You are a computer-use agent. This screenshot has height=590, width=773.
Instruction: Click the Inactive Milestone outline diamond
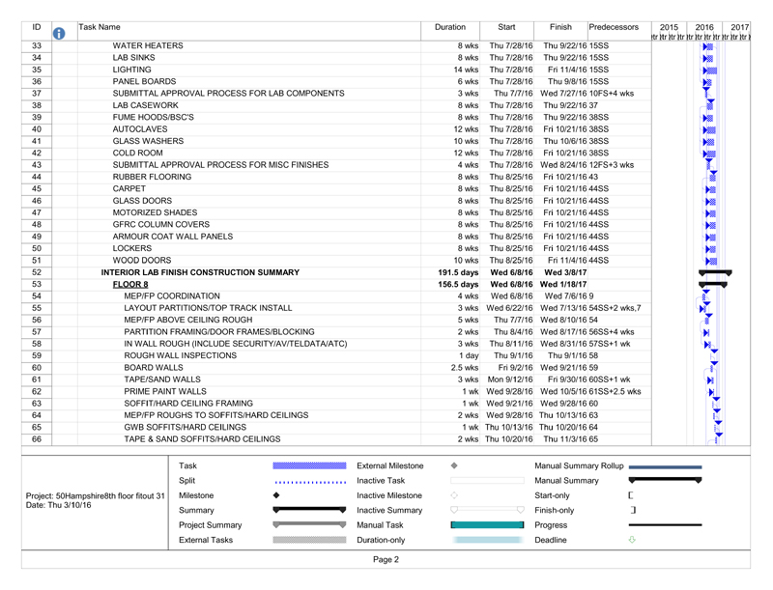tap(454, 494)
